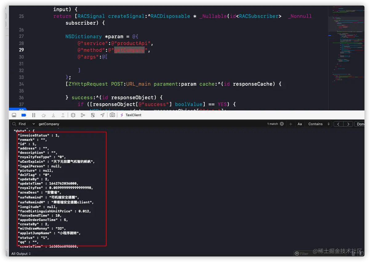Click highlighted getCompany in code
The height and width of the screenshot is (262, 370).
pos(129,50)
